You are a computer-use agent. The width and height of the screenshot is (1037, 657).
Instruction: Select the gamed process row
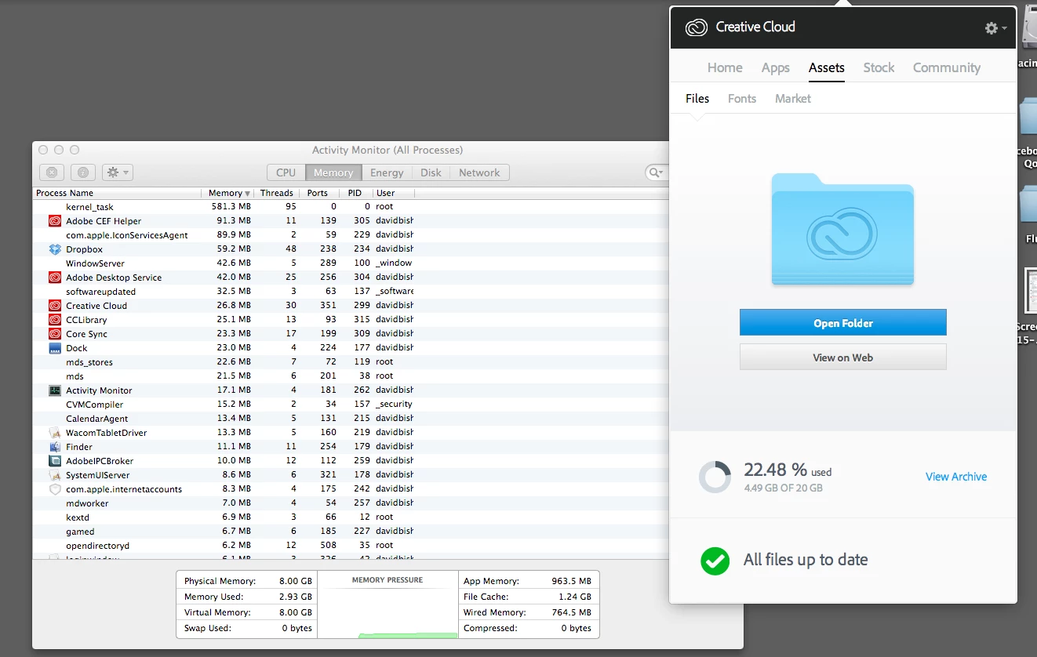click(351, 532)
